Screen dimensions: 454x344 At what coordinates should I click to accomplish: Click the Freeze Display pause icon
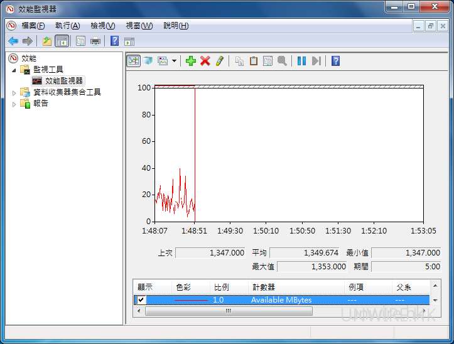click(301, 61)
